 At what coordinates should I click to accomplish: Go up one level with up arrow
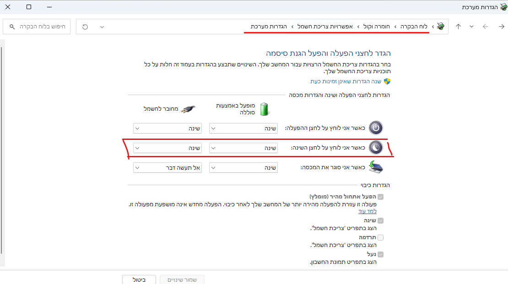tap(458, 27)
